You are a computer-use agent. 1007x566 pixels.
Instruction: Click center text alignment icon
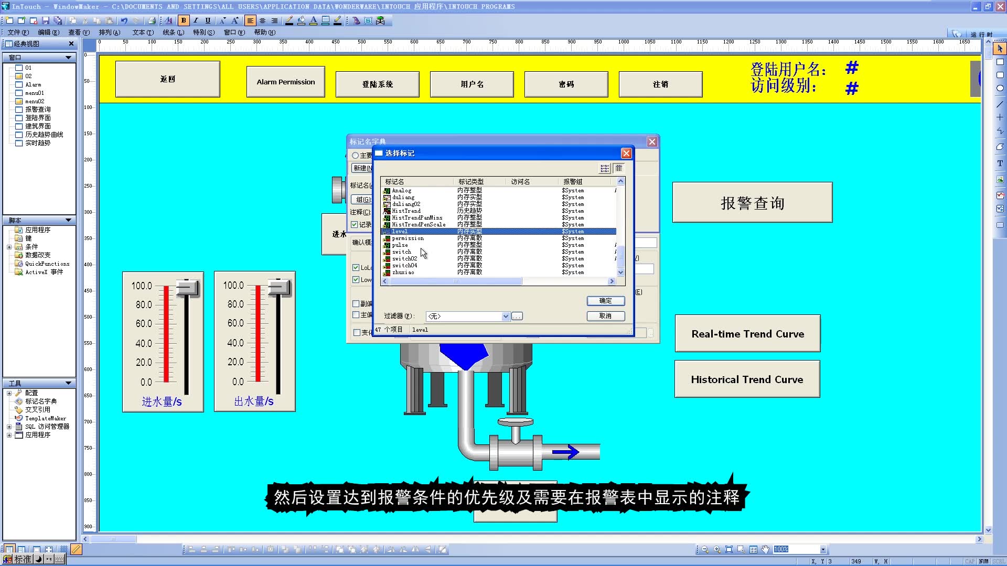click(x=262, y=20)
